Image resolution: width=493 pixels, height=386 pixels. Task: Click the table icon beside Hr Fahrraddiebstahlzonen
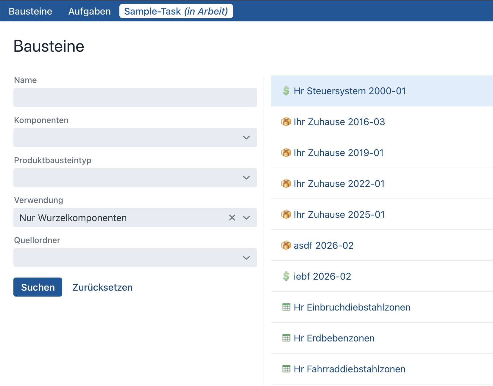pos(286,369)
